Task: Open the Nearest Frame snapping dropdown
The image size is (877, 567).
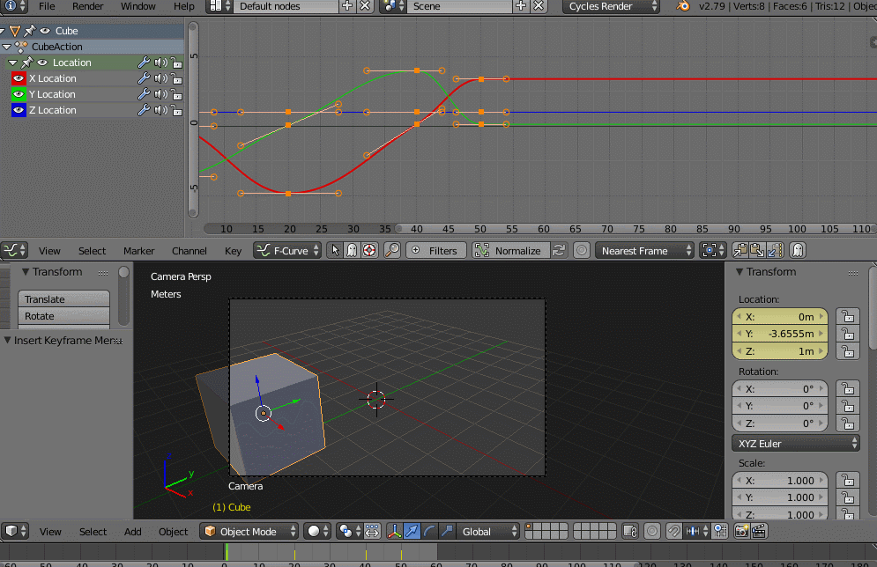Action: point(644,251)
